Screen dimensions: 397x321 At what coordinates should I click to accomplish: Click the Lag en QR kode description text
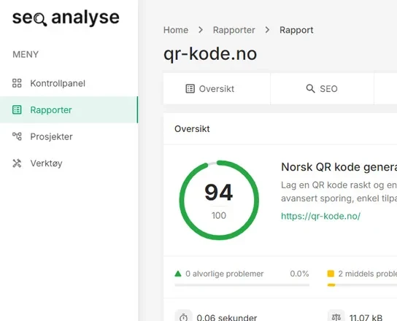click(x=339, y=192)
